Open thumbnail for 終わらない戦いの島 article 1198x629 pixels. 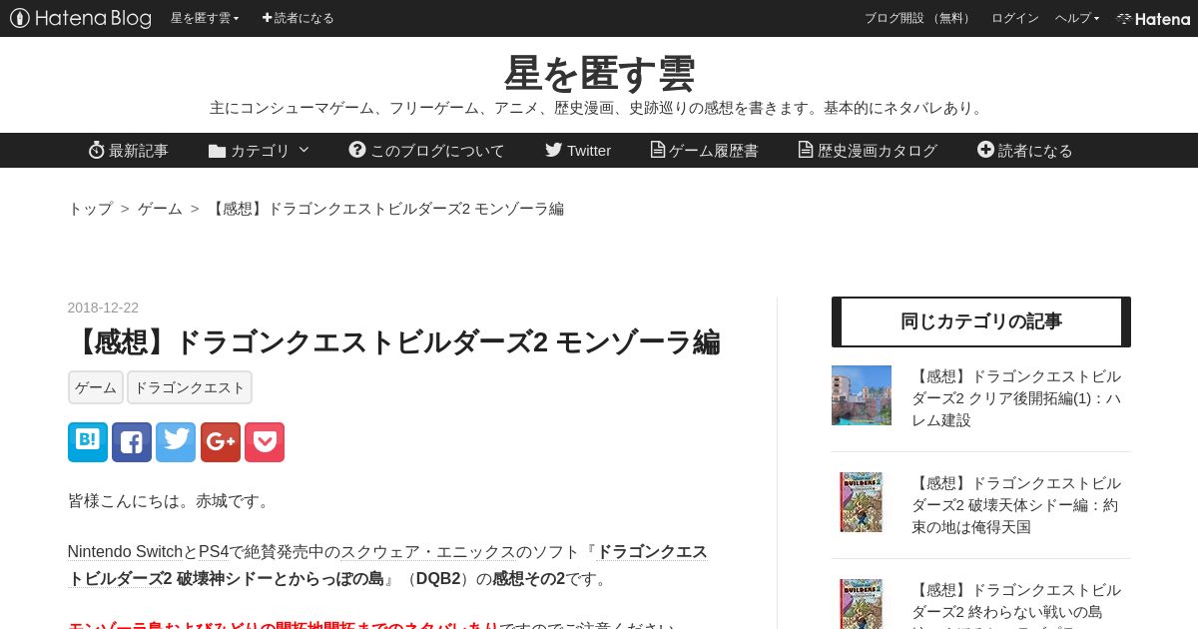[x=862, y=604]
